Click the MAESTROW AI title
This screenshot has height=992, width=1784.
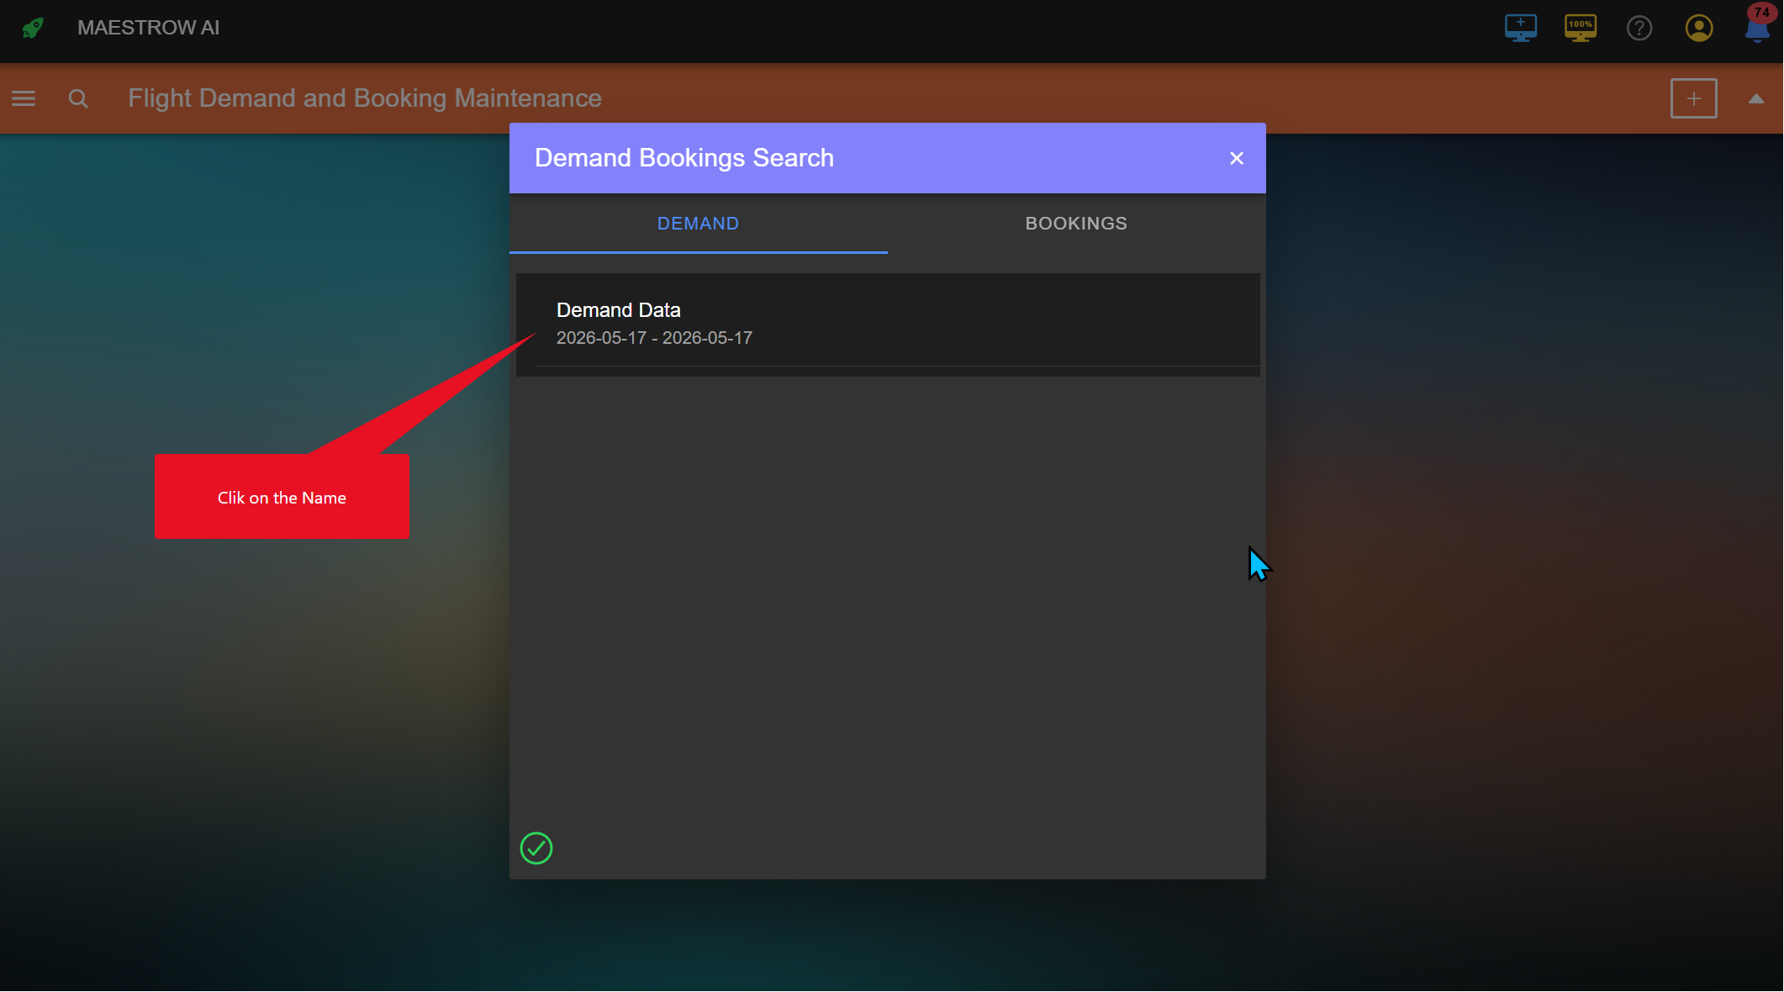[149, 28]
